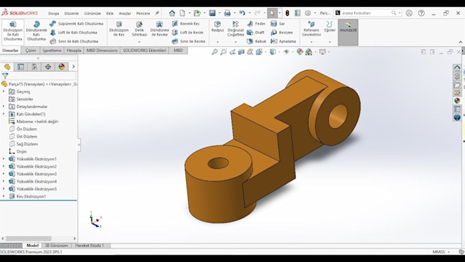Open Doğrusal Çoğaltma pattern tool
The image size is (465, 262).
tap(235, 29)
